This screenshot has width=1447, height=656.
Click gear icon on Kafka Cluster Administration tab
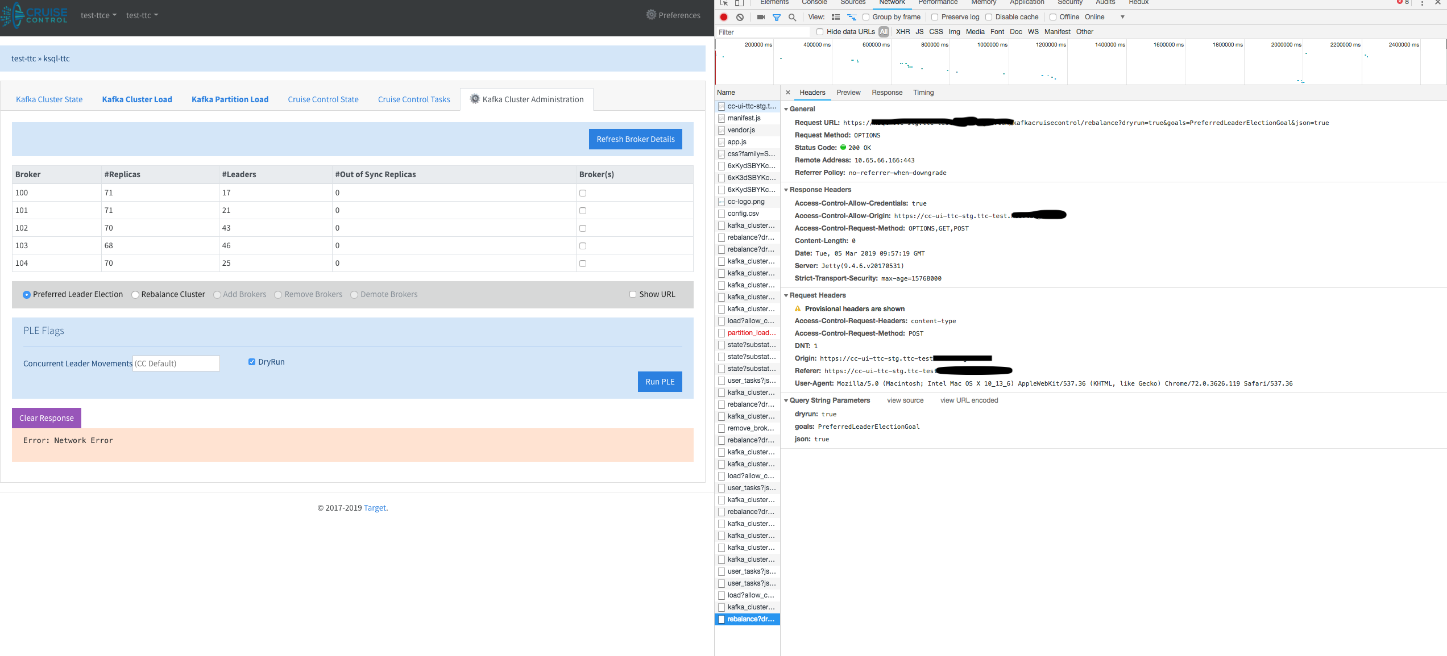click(474, 99)
